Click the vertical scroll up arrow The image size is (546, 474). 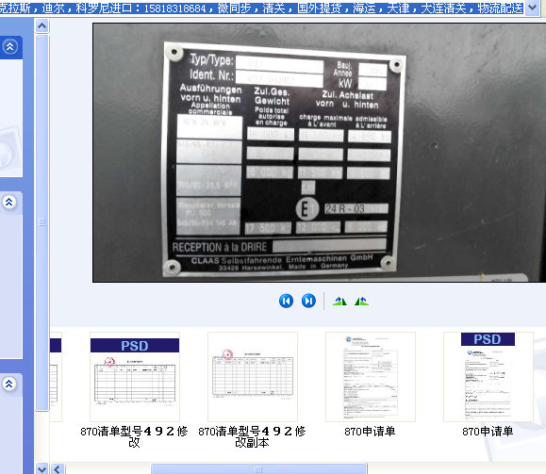pyautogui.click(x=42, y=25)
